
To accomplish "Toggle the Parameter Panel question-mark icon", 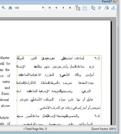I will click(x=85, y=8).
